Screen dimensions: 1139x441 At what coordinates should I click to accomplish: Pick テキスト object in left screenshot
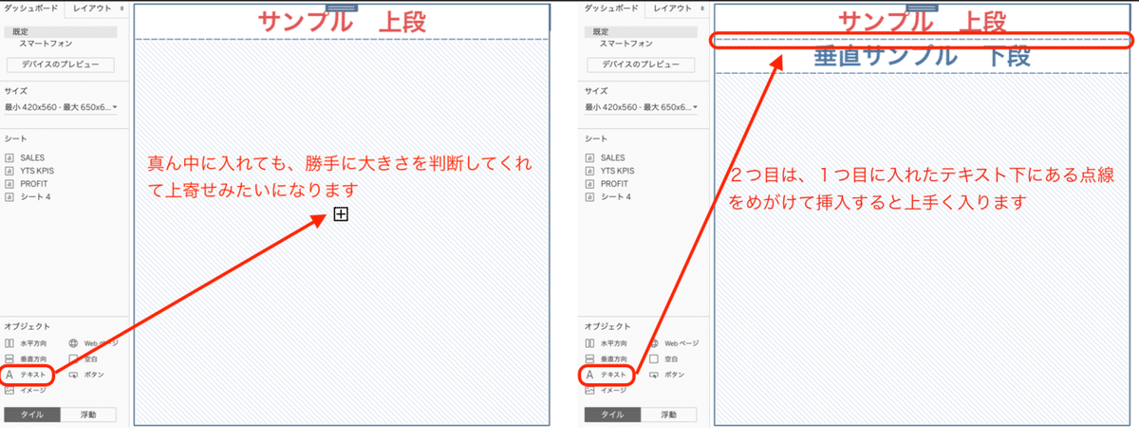coord(26,376)
